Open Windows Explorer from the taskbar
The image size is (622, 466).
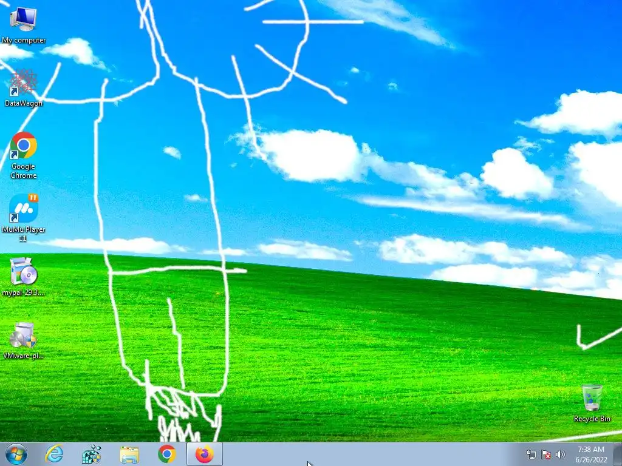pos(129,454)
